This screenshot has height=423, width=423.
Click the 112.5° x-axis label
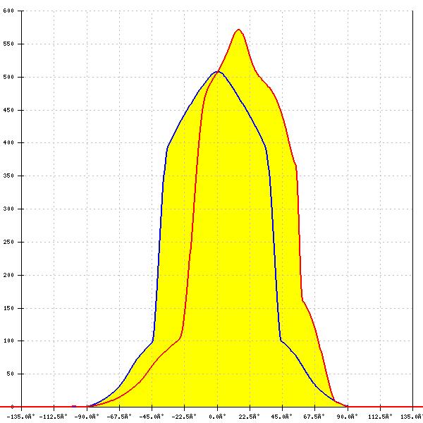pos(381,417)
